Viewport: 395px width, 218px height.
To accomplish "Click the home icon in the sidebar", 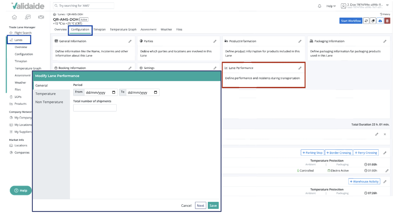I will coord(14,17).
